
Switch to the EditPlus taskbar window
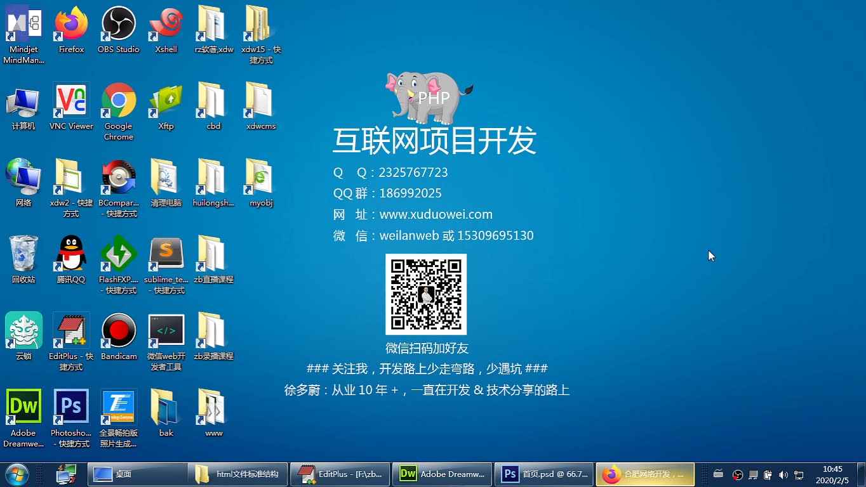pyautogui.click(x=340, y=474)
